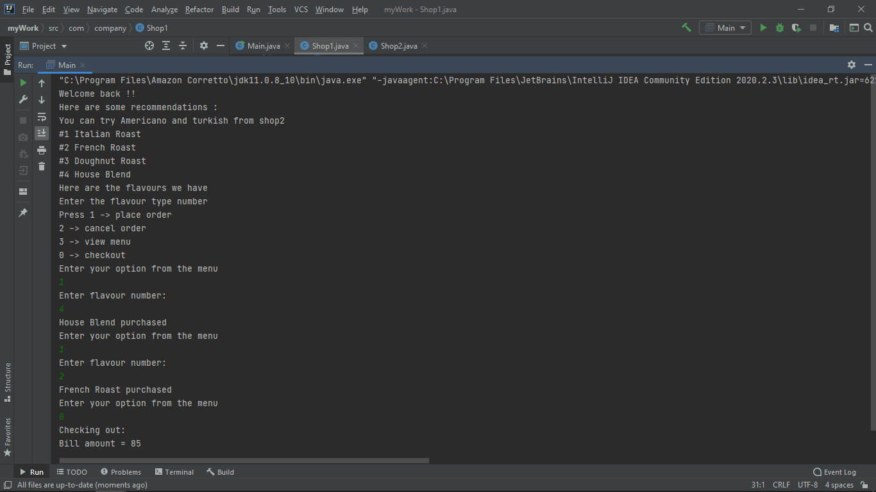Toggle scroll to end of console
This screenshot has width=876, height=492.
pyautogui.click(x=42, y=133)
